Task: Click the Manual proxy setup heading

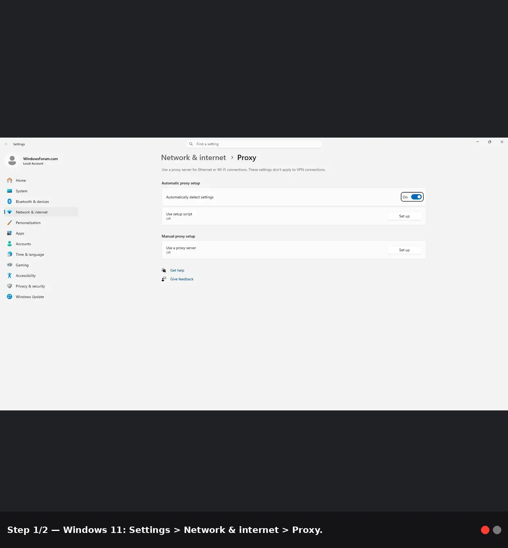Action: [178, 236]
